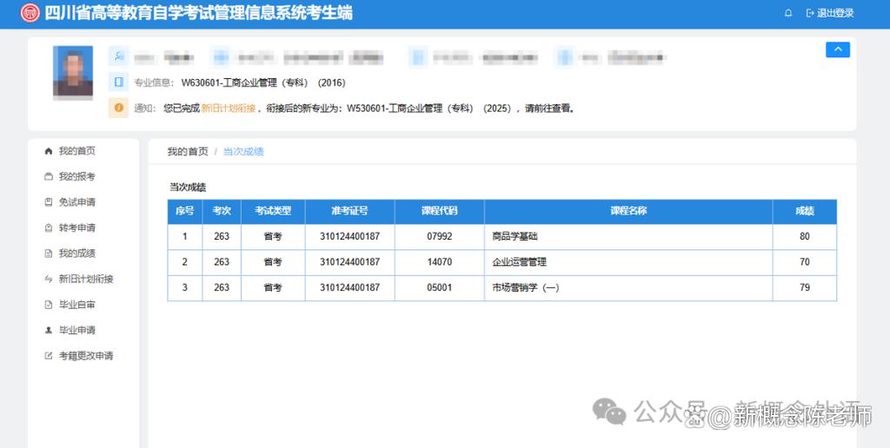The width and height of the screenshot is (890, 448).
Task: Click course name 市场营销学（一）
Action: pos(526,287)
